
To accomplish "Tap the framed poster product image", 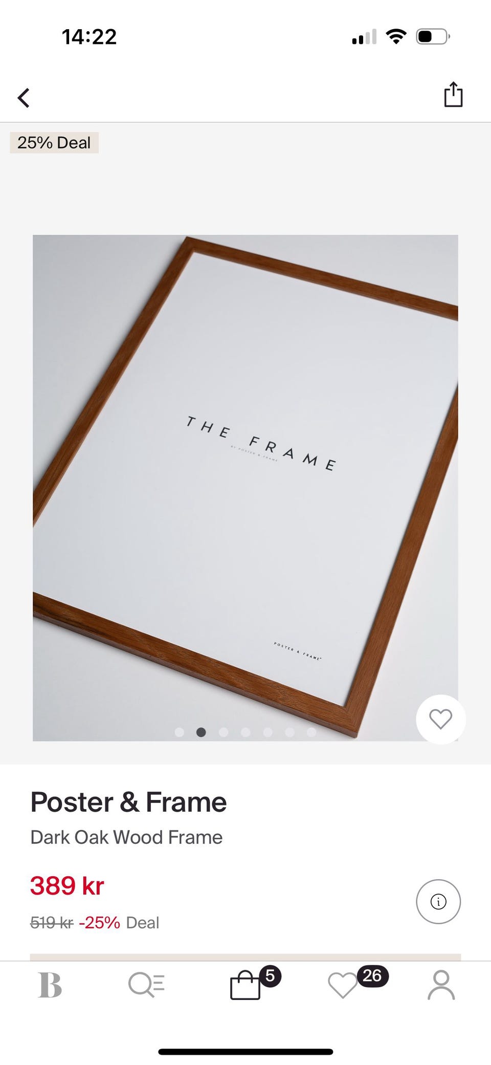I will (x=245, y=488).
